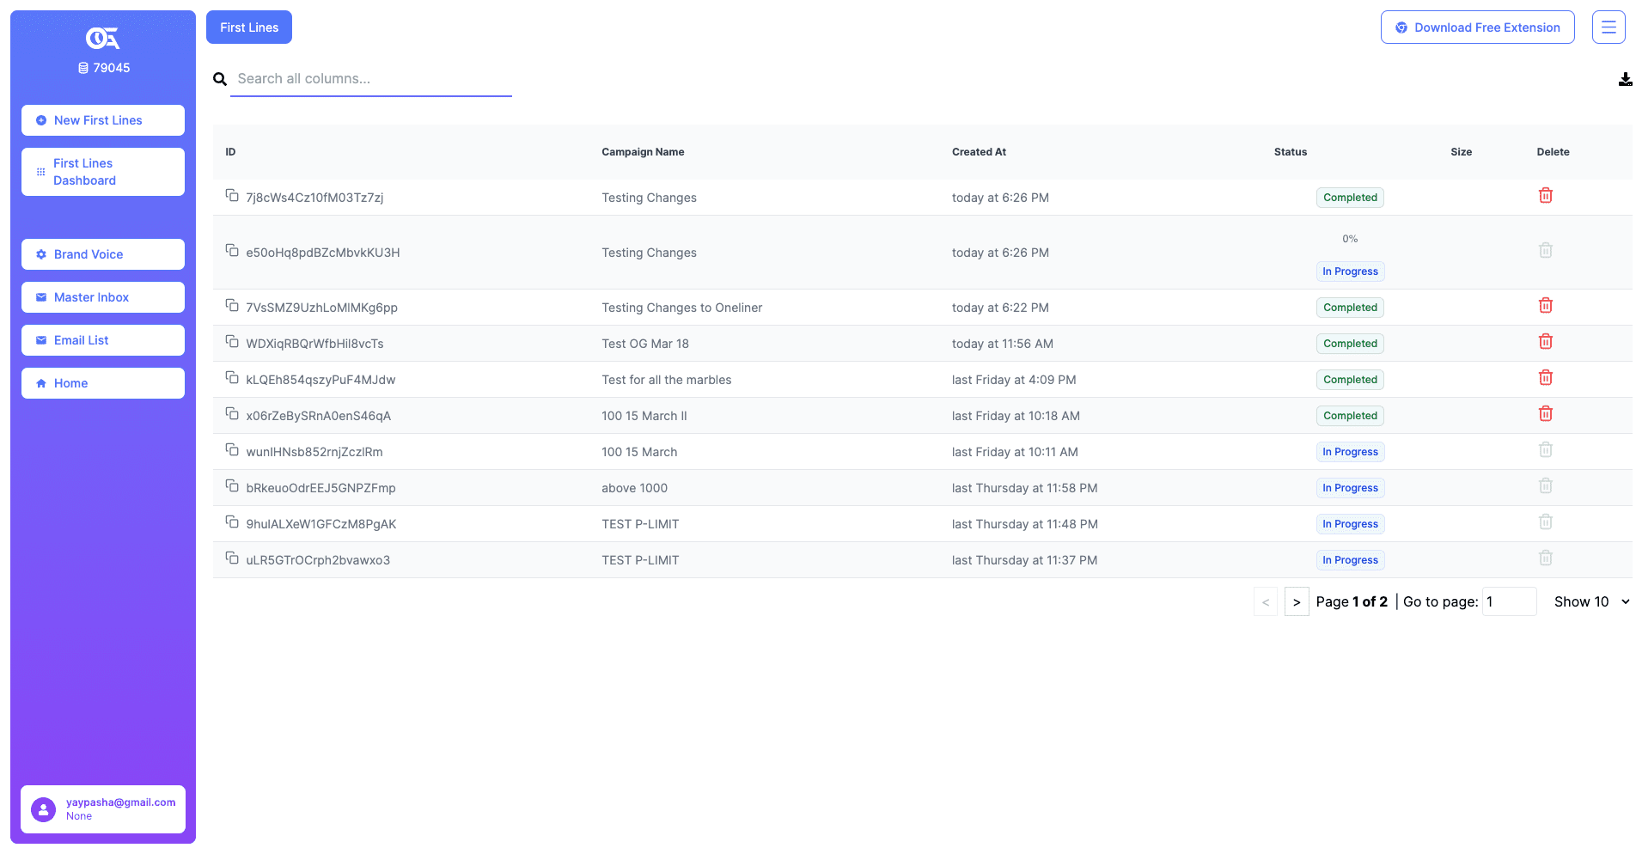The image size is (1636, 854).
Task: Click Download Free Extension button
Action: [x=1478, y=27]
